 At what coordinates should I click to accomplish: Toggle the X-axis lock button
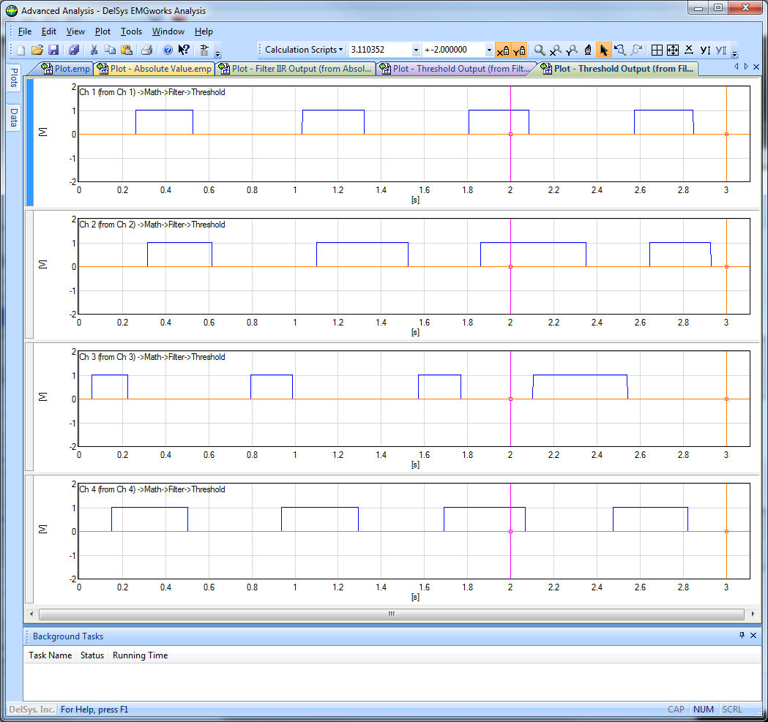[x=503, y=50]
